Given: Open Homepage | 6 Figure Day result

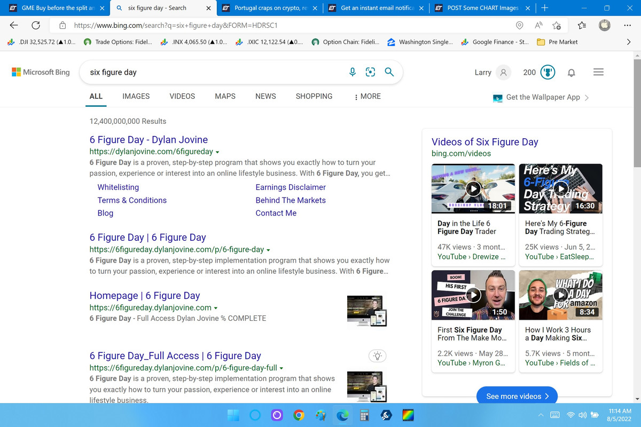Looking at the screenshot, I should (x=145, y=296).
